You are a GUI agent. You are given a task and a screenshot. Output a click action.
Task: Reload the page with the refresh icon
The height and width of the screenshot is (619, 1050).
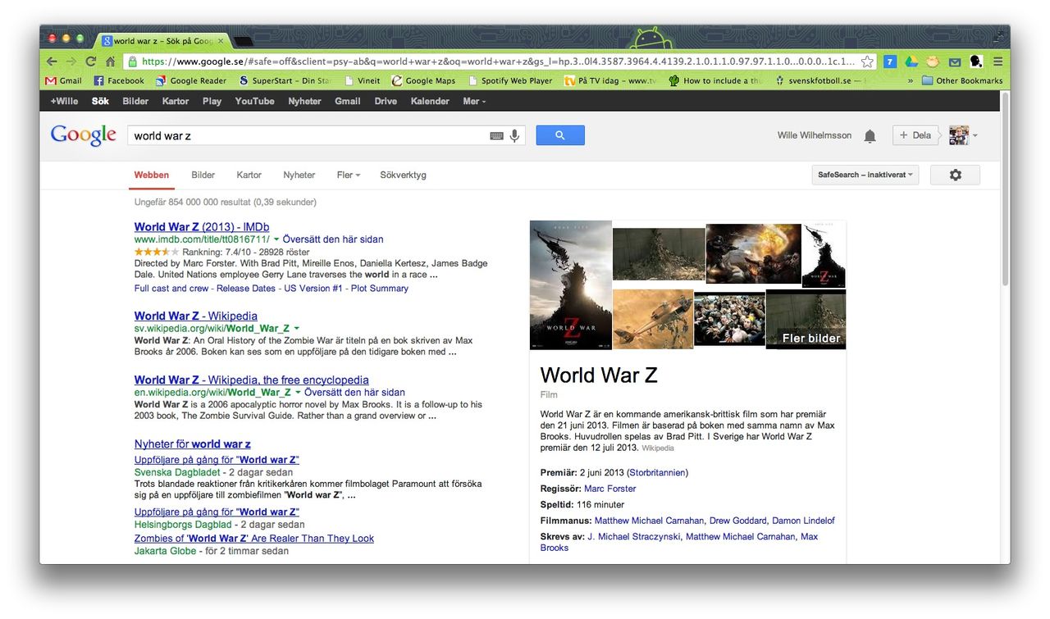91,61
